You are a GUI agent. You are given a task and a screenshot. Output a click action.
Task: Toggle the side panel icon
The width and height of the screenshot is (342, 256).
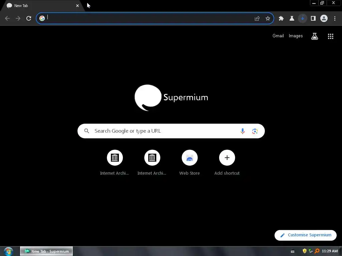coord(313,19)
